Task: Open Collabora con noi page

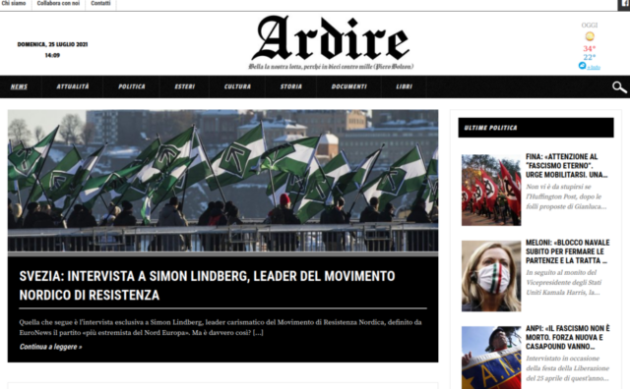Action: 58,3
